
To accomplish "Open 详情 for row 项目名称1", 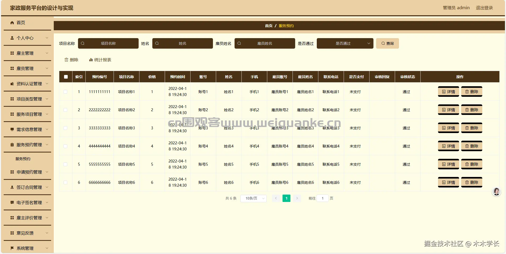I will [449, 92].
